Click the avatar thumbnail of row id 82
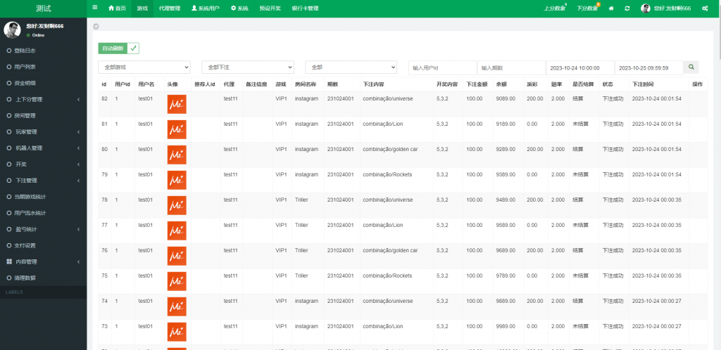This screenshot has height=350, width=721. (176, 104)
